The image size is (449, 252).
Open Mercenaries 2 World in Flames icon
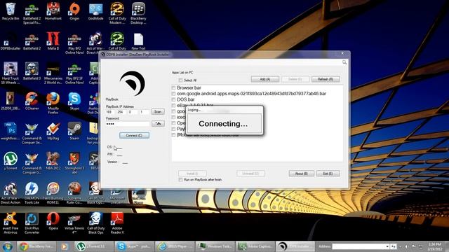coord(53,73)
